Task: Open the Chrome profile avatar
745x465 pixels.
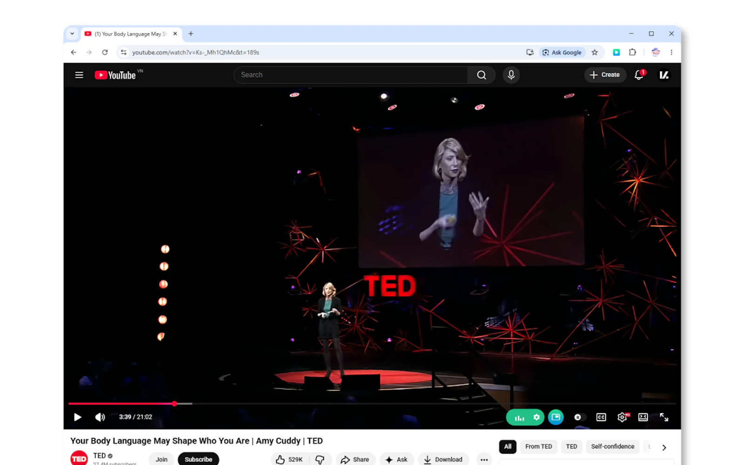Action: tap(656, 53)
